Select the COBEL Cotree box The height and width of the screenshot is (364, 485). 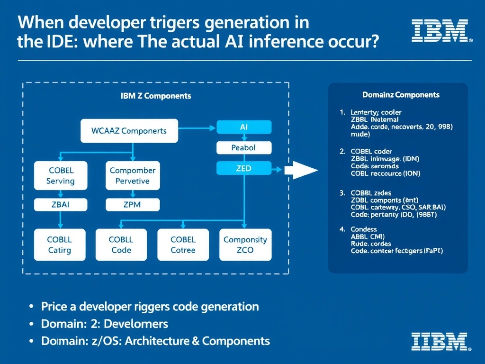(183, 245)
